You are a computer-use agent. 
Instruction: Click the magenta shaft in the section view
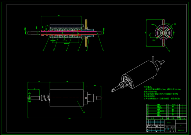(69, 32)
